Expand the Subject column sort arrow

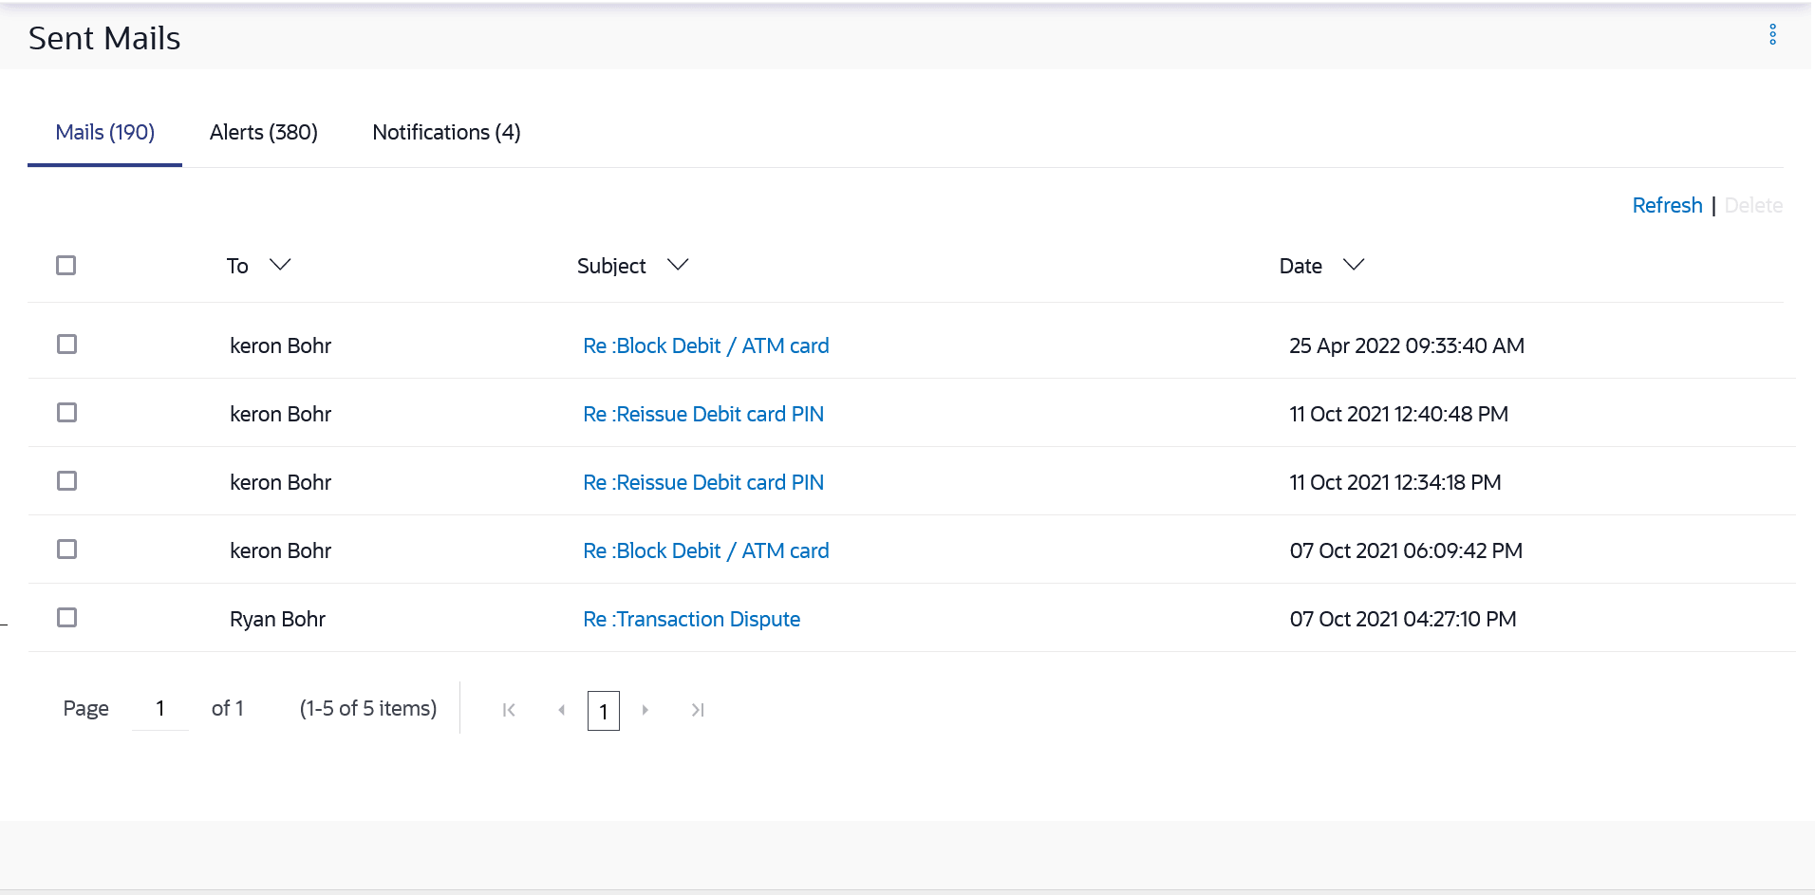(677, 265)
